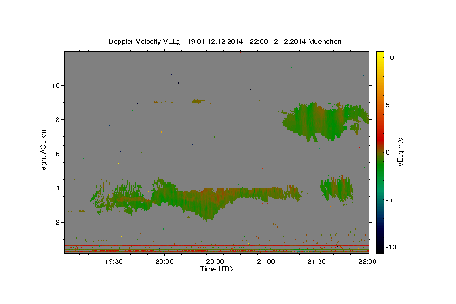Screen dimensions: 456x304
Task: Click the height tick label 2
Action: [58, 222]
